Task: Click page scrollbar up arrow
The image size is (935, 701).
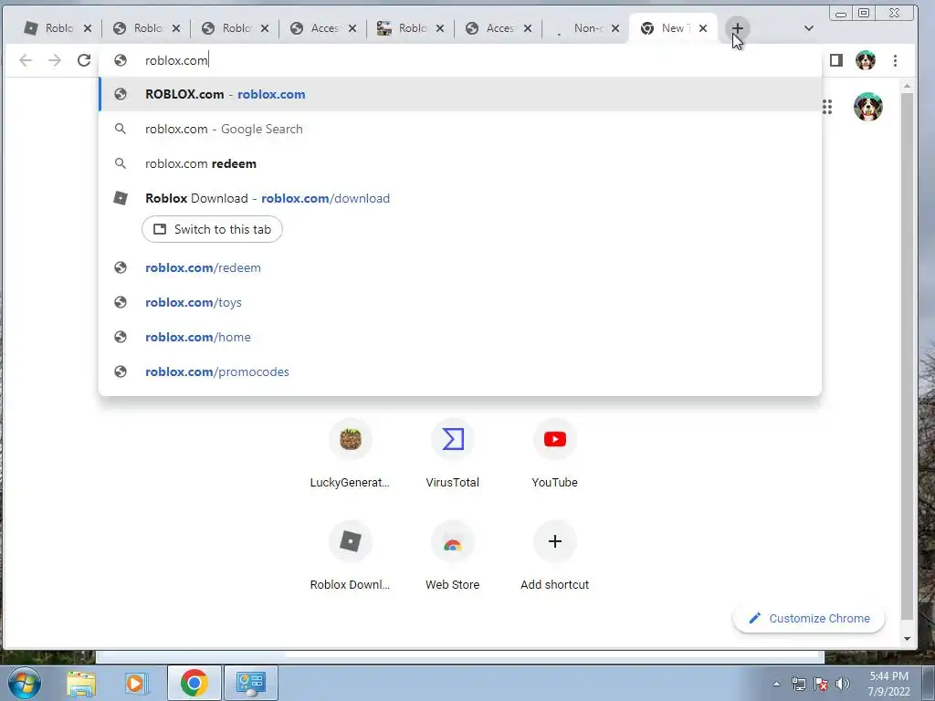Action: (907, 87)
